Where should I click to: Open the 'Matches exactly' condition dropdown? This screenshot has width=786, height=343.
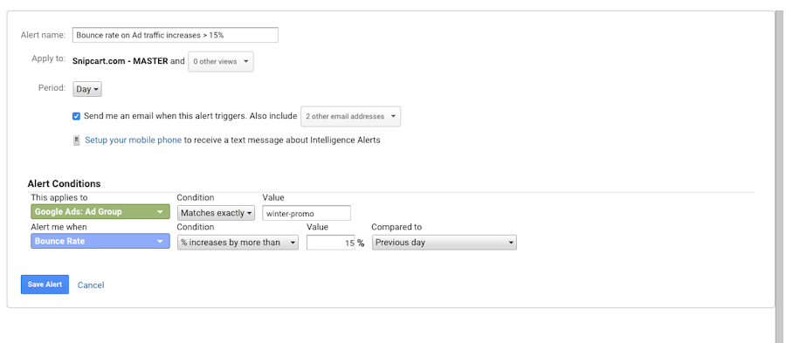pyautogui.click(x=216, y=213)
